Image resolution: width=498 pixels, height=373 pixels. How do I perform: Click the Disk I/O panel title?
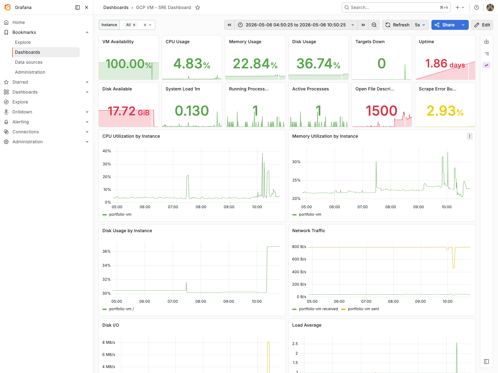111,325
